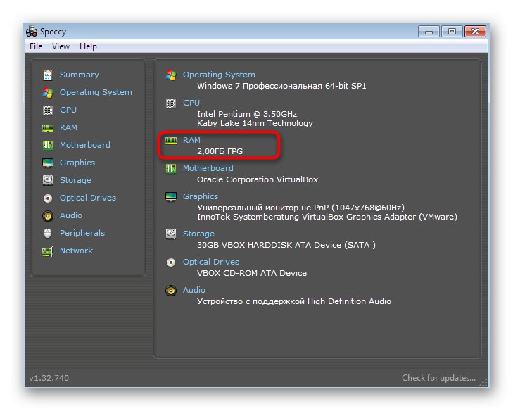Click the Peripherals mouse icon in sidebar

click(x=48, y=233)
